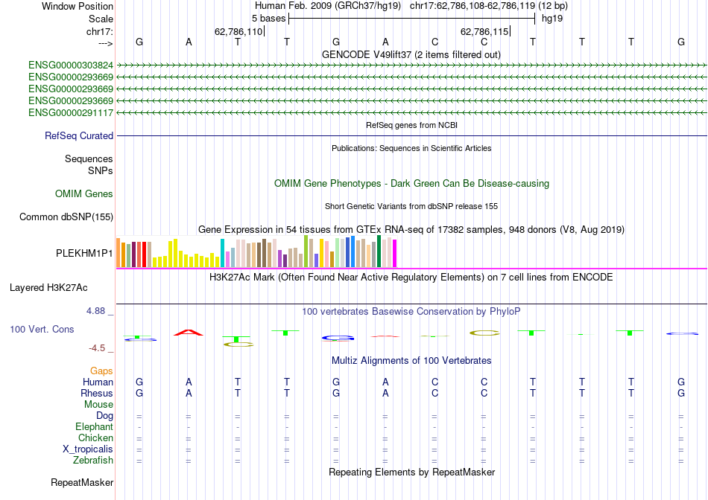This screenshot has height=500, width=708.
Task: Click the hg19 label beside the scale bar
Action: (552, 19)
